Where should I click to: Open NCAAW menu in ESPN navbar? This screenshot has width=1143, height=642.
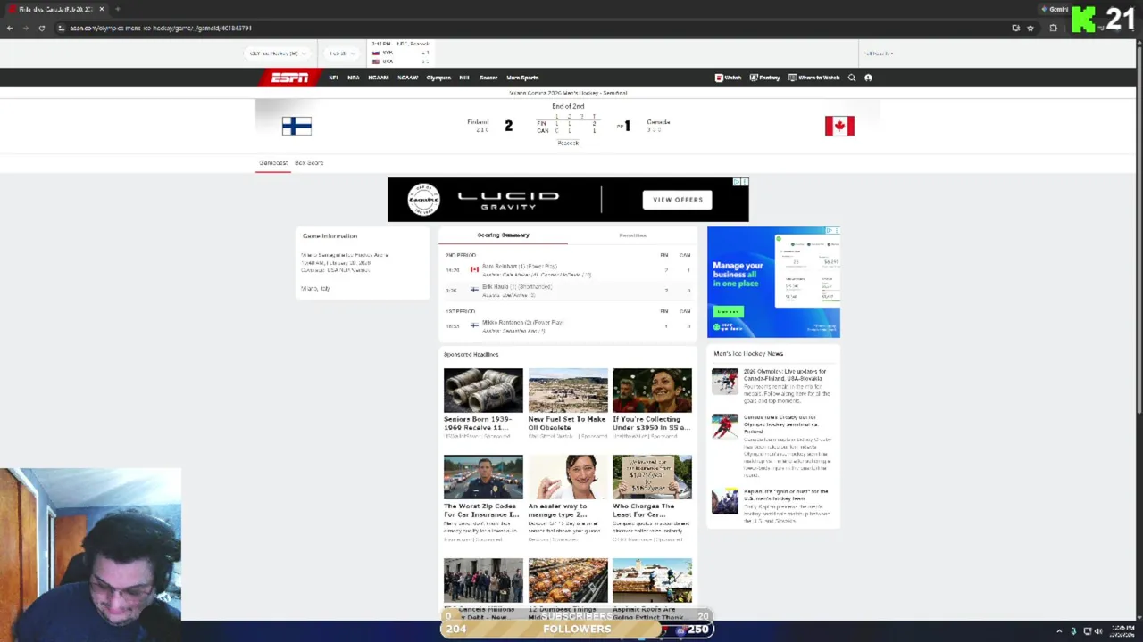pyautogui.click(x=408, y=78)
